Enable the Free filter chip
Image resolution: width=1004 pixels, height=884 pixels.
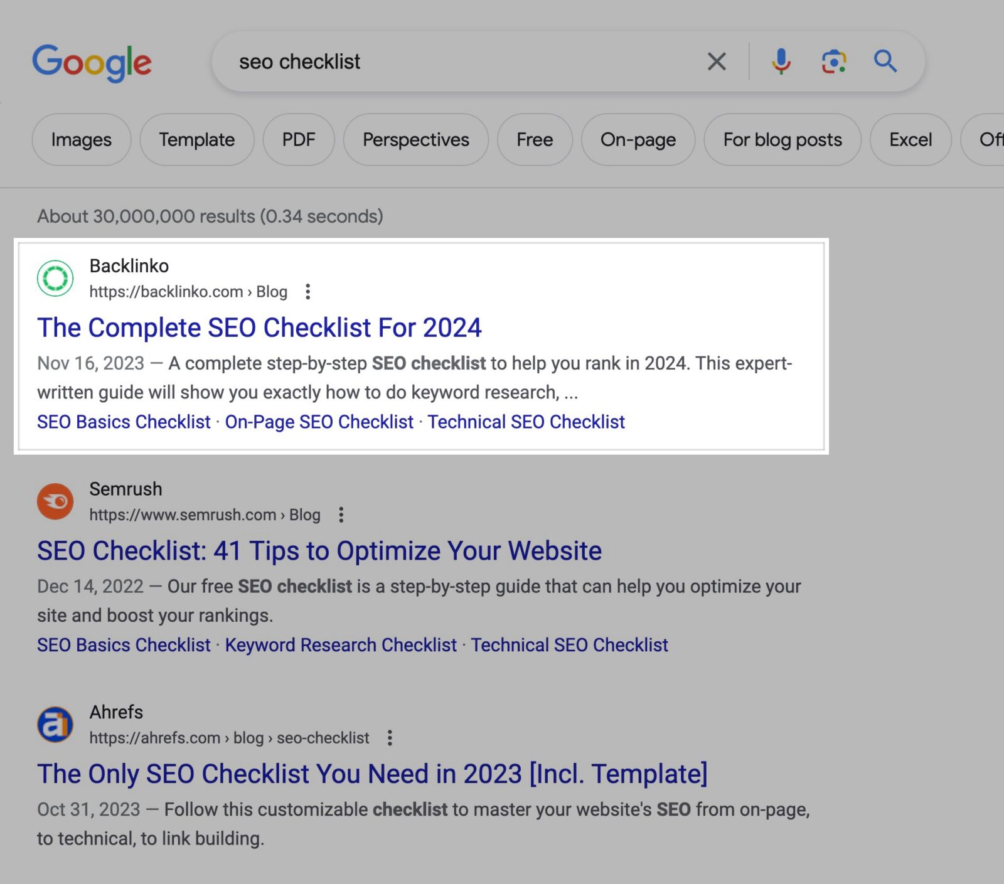[x=535, y=140]
